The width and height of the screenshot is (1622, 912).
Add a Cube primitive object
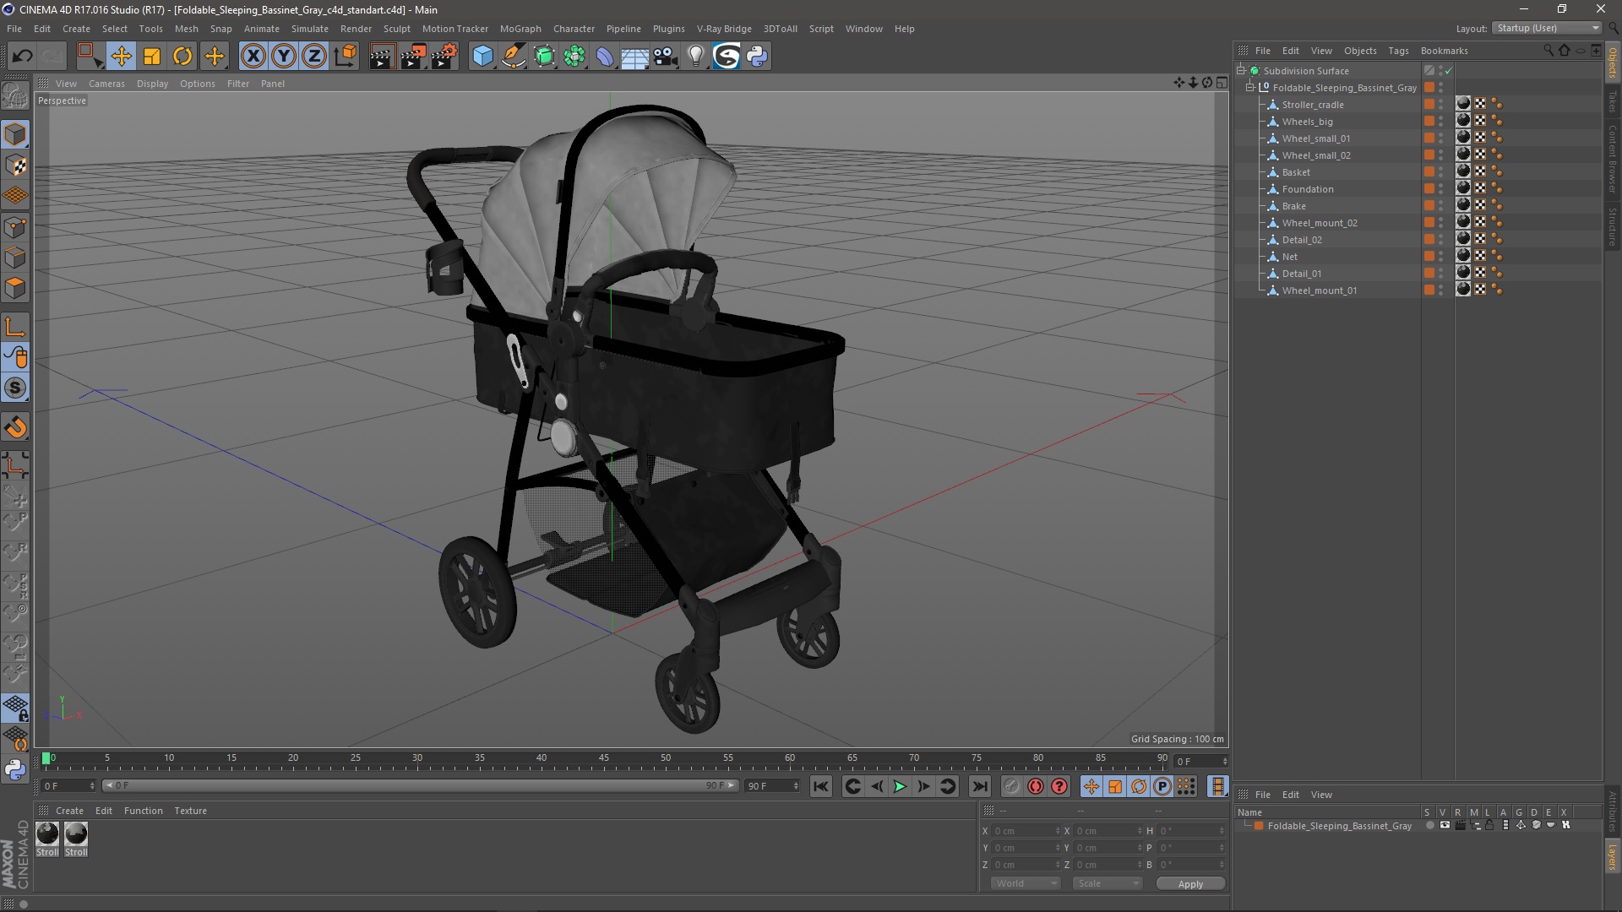[x=482, y=57]
